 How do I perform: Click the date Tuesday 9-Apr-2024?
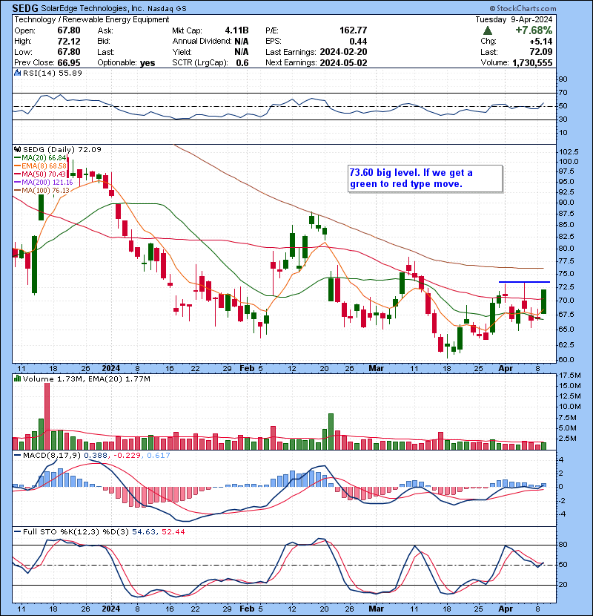(514, 19)
